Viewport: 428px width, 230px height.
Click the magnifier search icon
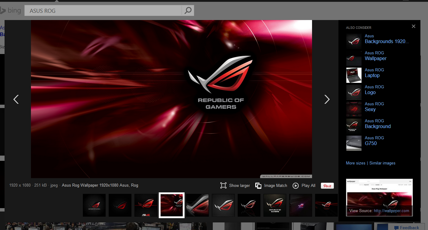pyautogui.click(x=188, y=11)
